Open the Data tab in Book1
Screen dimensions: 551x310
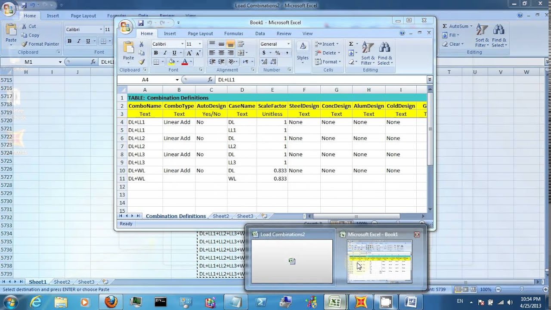click(x=260, y=34)
